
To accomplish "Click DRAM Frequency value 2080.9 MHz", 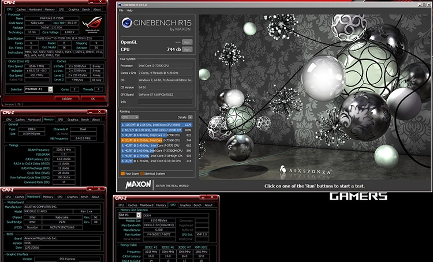I will click(x=63, y=150).
